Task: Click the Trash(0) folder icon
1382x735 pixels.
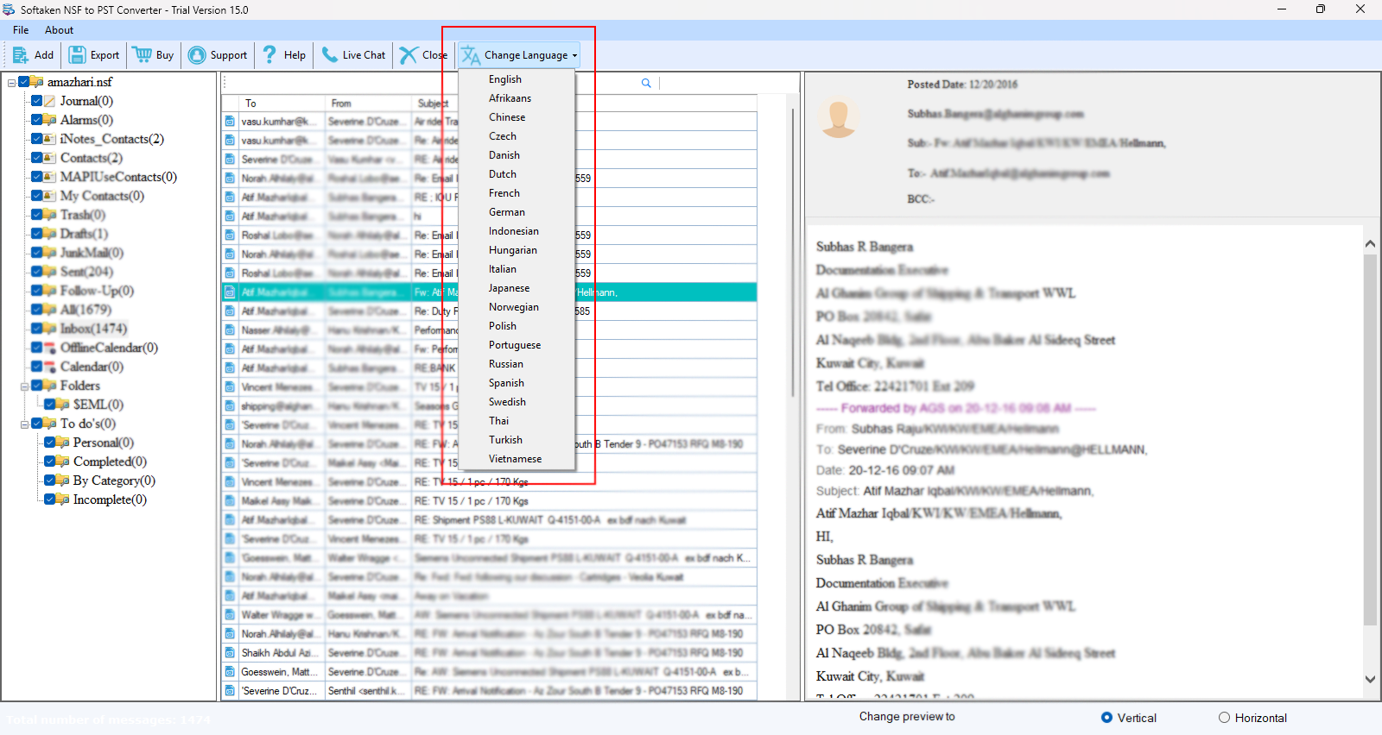Action: [x=50, y=215]
